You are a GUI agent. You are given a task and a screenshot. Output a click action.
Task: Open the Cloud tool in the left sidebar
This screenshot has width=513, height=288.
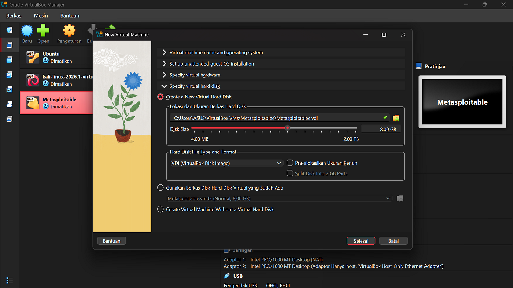10,104
